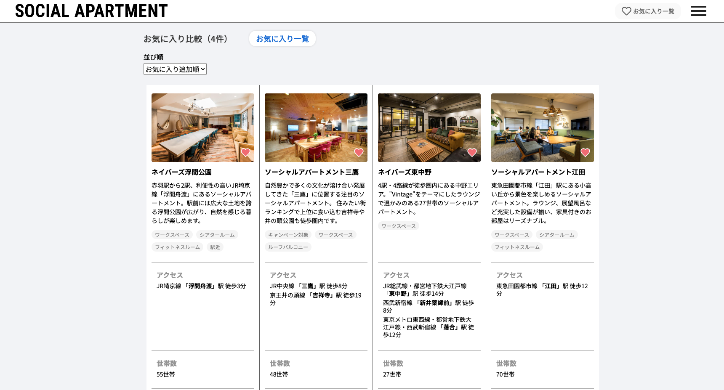
Task: Click the blue お気に入り一覧 button
Action: (282, 39)
